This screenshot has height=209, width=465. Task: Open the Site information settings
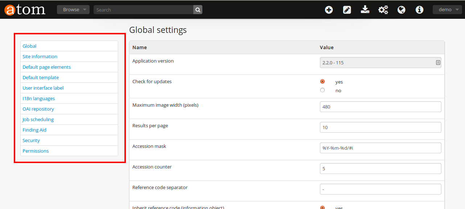point(40,56)
